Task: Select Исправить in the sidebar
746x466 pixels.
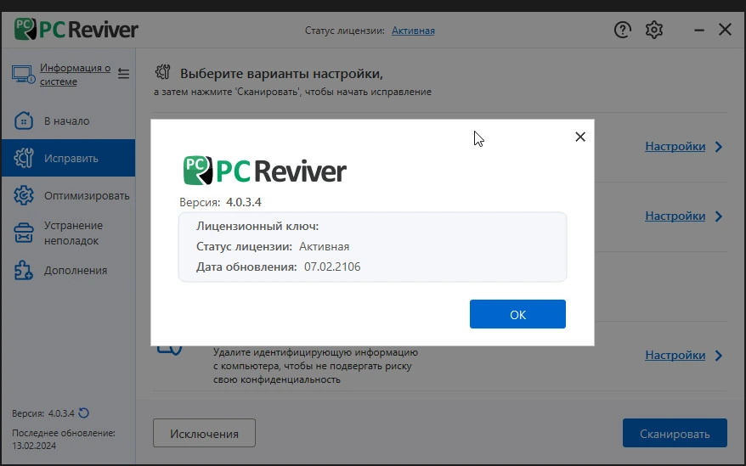Action: tap(68, 158)
